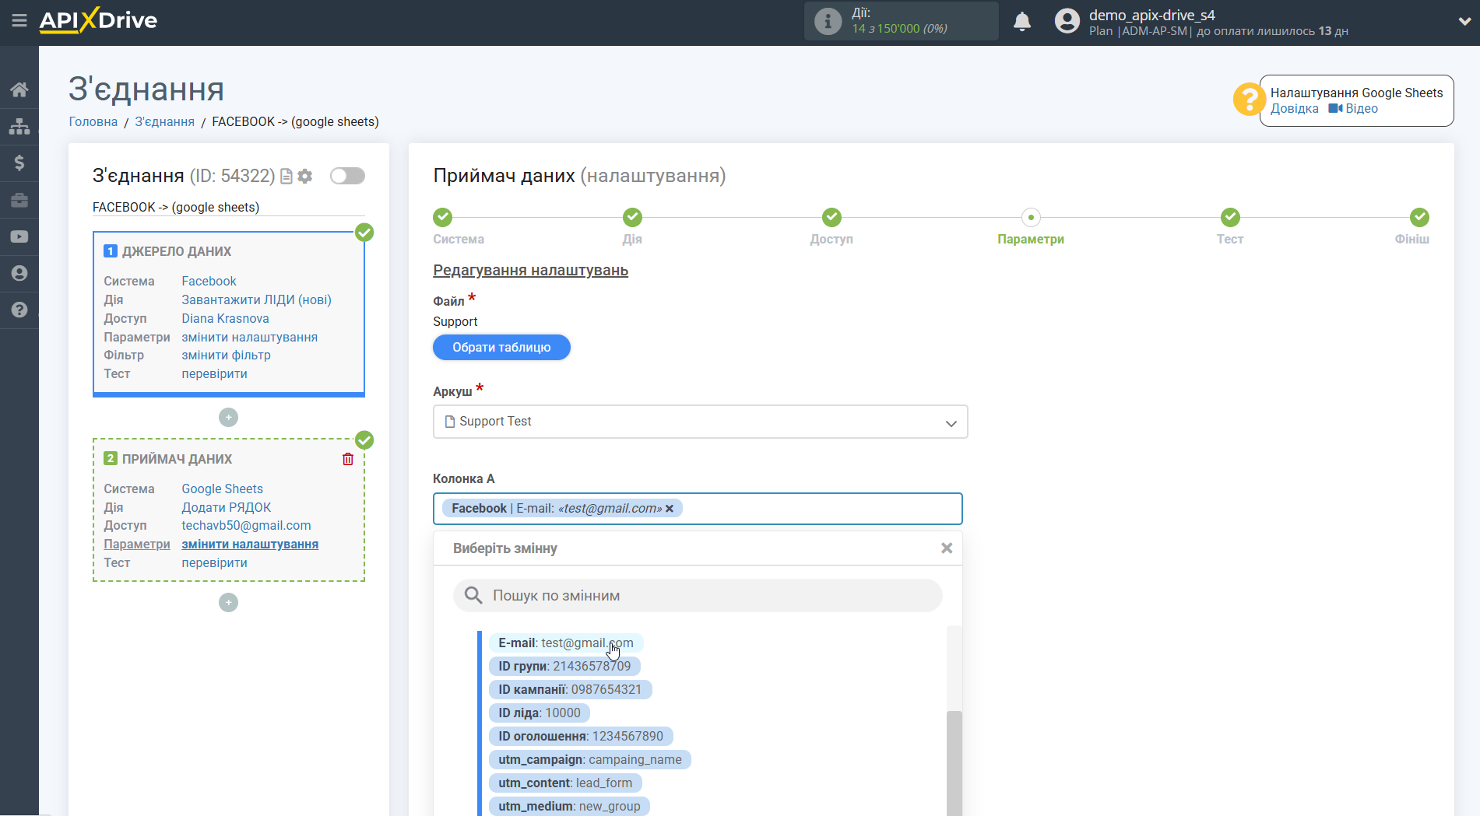The image size is (1480, 816).
Task: Select the ID ліда variable
Action: 540,713
